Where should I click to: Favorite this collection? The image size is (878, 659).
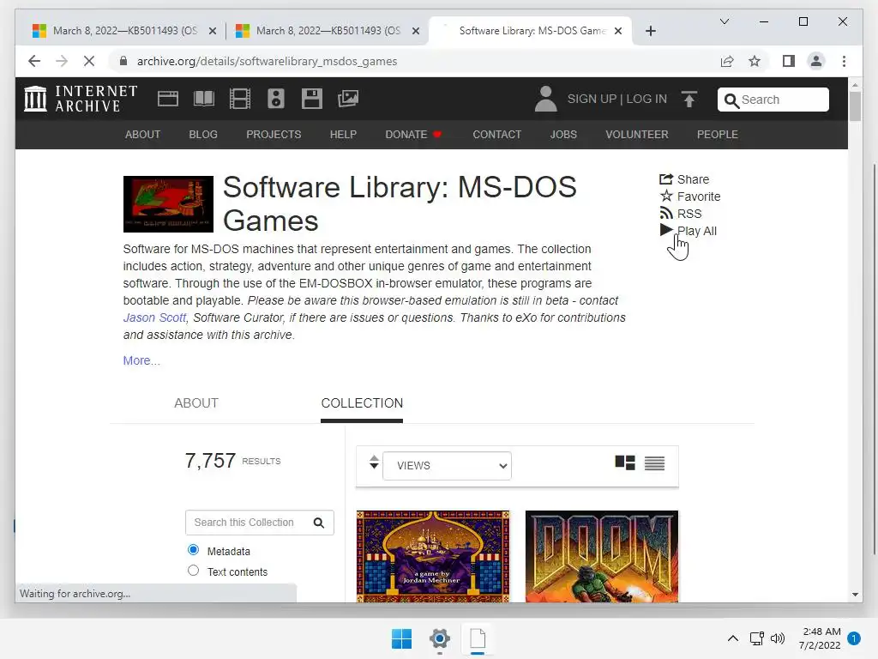pos(690,196)
